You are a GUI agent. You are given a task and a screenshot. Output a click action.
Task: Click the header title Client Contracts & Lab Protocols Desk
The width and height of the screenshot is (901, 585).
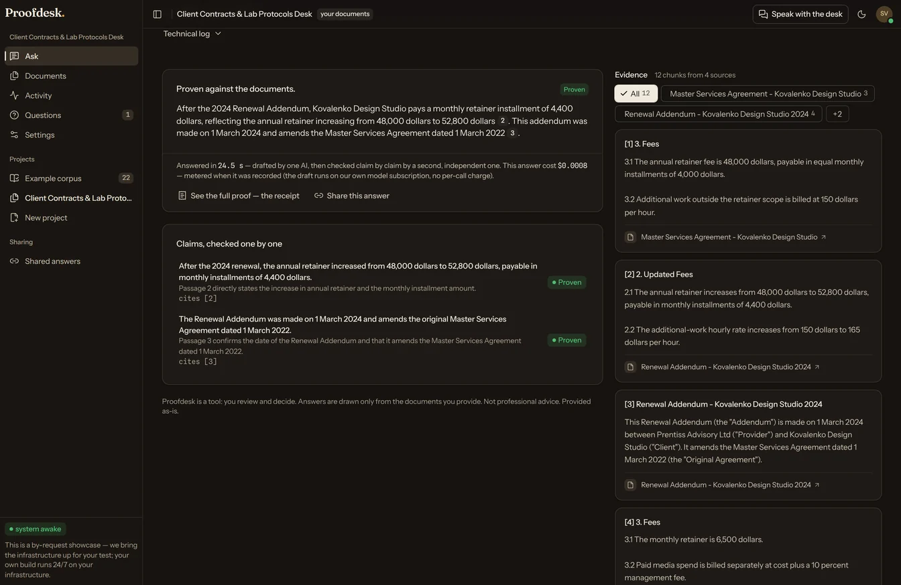245,14
